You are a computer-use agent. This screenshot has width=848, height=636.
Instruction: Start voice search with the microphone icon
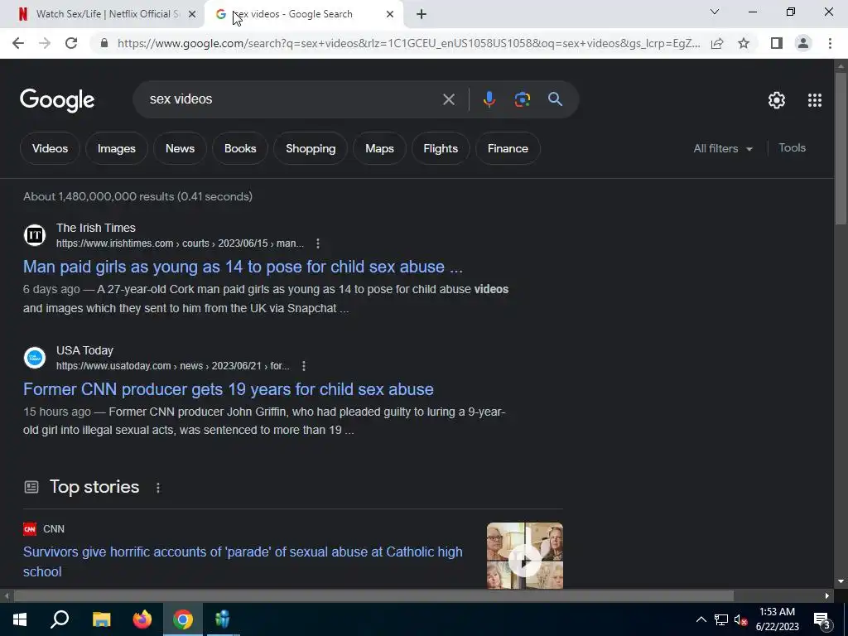(489, 99)
